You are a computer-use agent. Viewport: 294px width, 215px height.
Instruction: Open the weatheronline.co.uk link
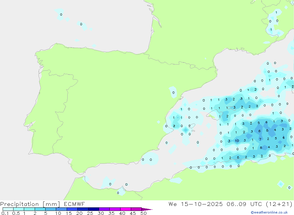[269, 212]
